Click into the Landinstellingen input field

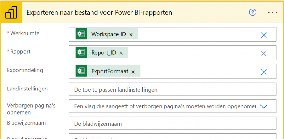click(x=173, y=89)
